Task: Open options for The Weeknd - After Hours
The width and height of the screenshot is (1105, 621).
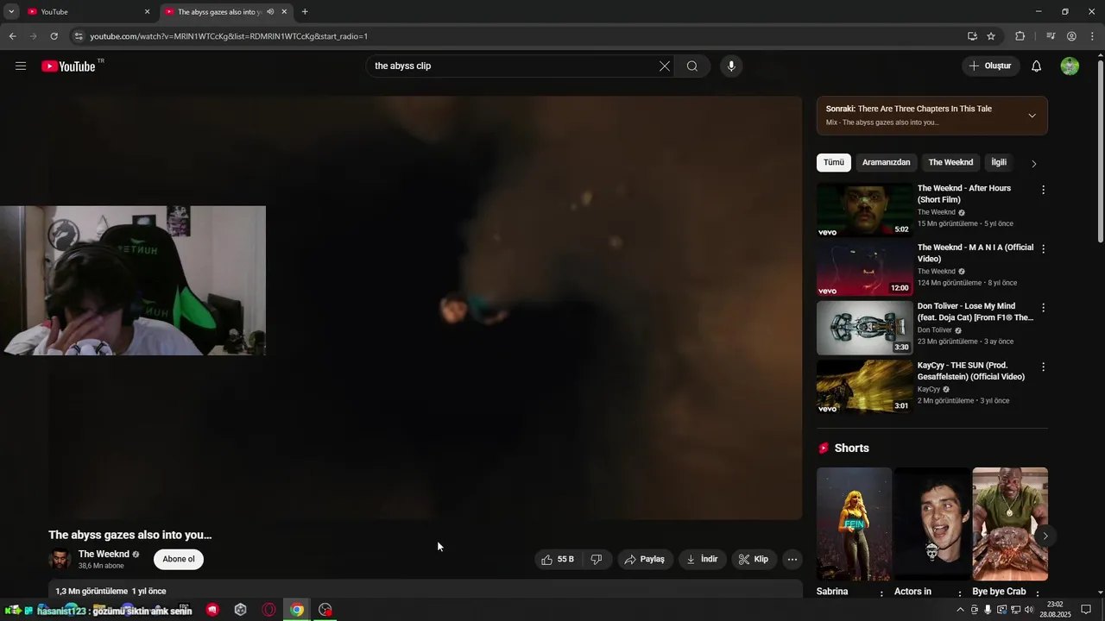Action: point(1043,190)
